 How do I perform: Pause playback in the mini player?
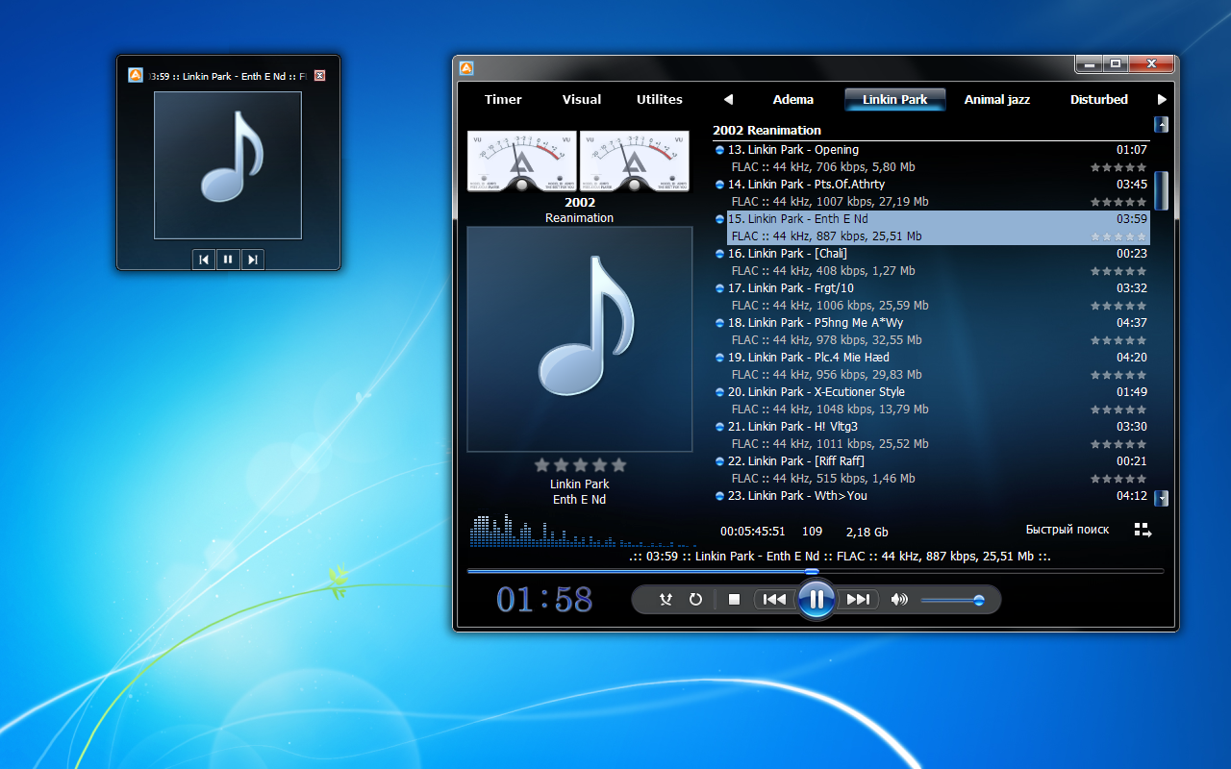coord(228,260)
